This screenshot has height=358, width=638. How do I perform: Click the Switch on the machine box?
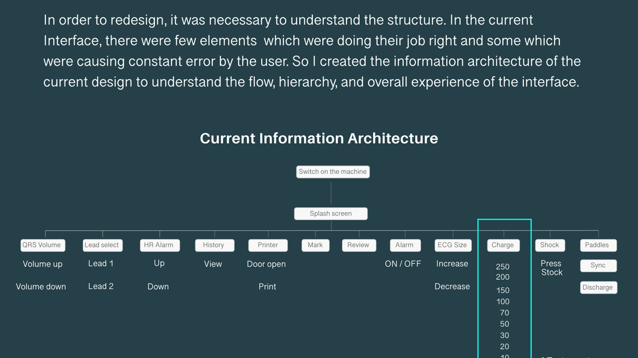coord(333,172)
